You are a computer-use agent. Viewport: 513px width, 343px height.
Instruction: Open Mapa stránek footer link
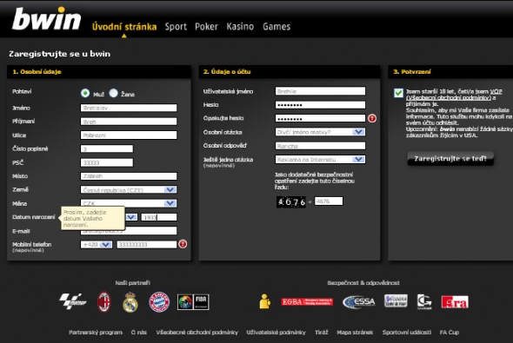[x=355, y=333]
